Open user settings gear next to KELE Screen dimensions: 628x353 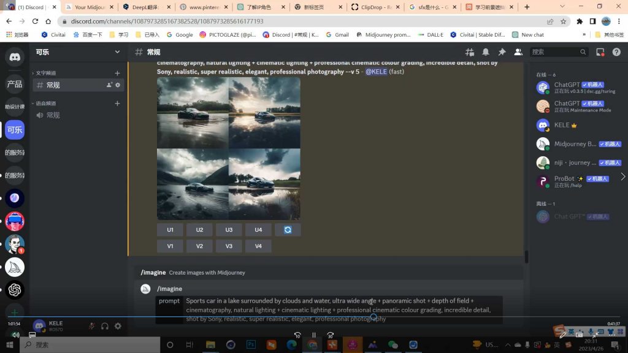click(118, 326)
